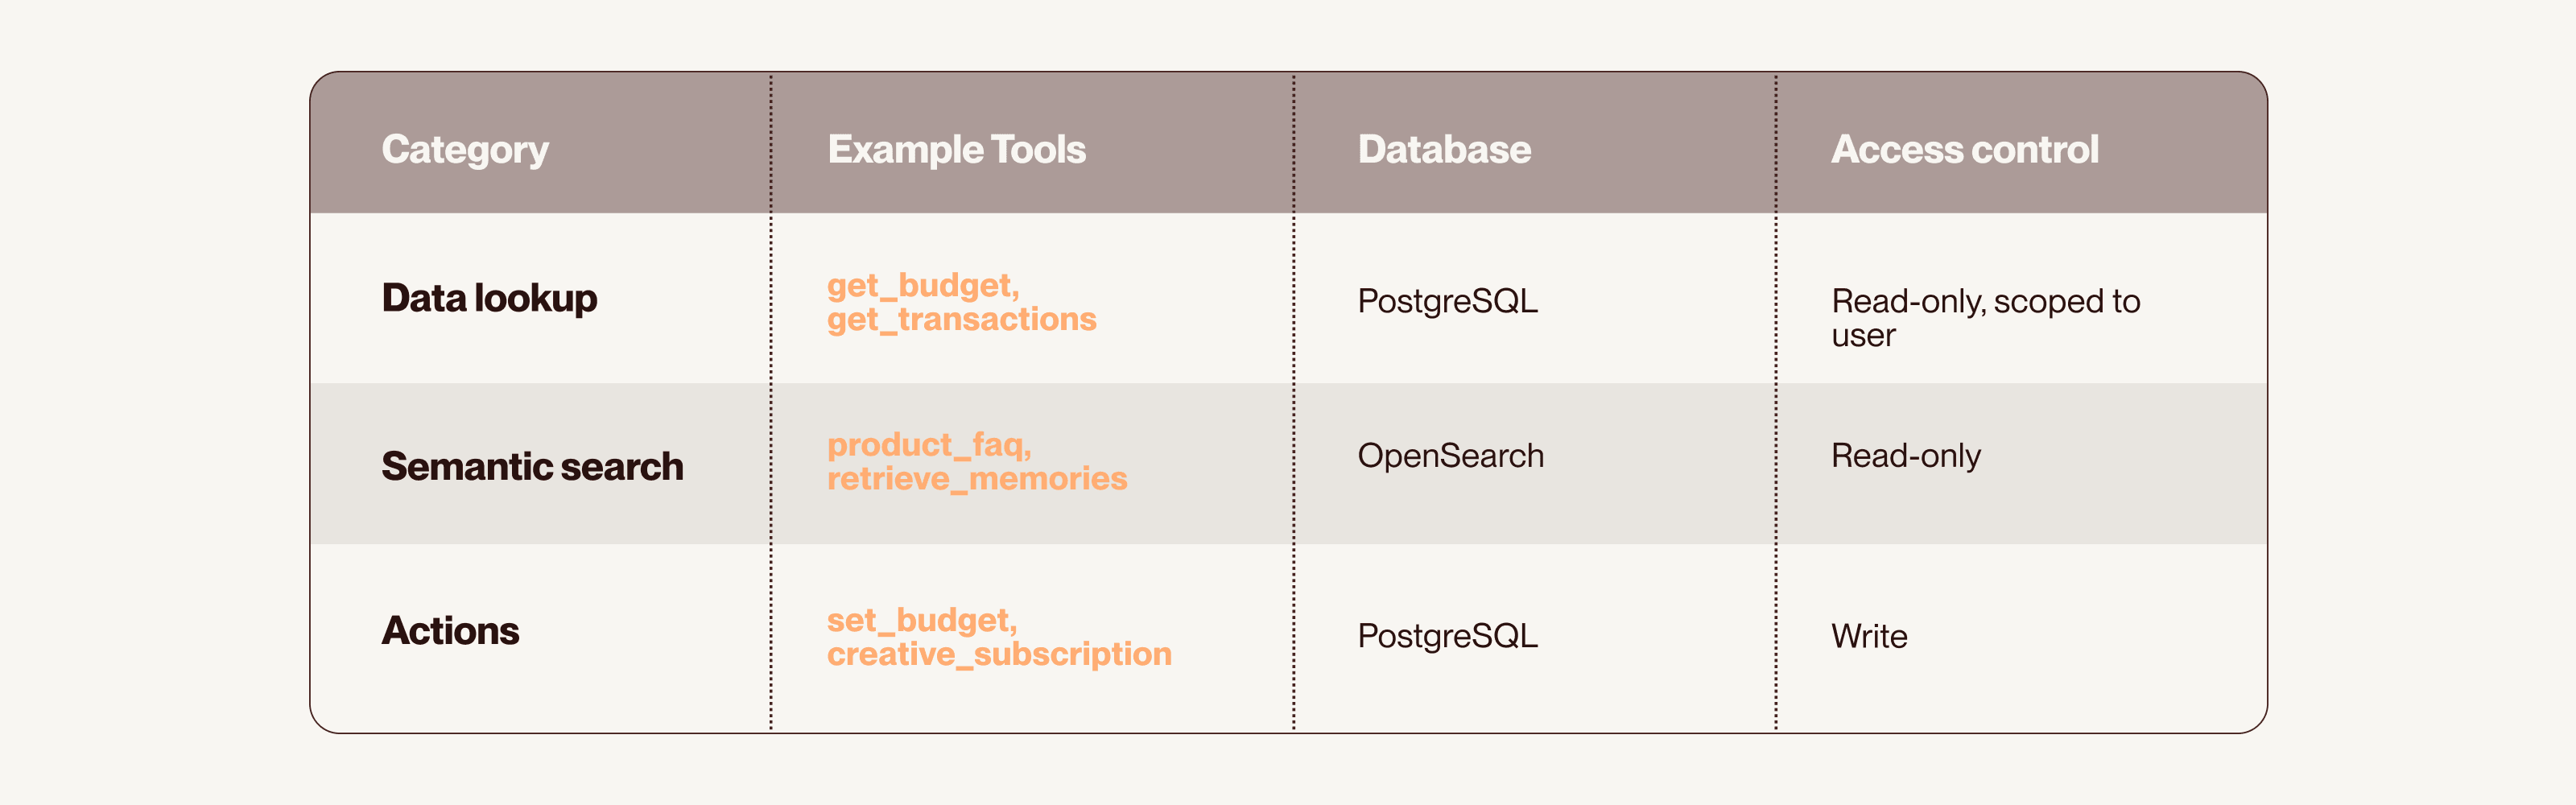The width and height of the screenshot is (2576, 805).
Task: Click the Database column header
Action: (1443, 149)
